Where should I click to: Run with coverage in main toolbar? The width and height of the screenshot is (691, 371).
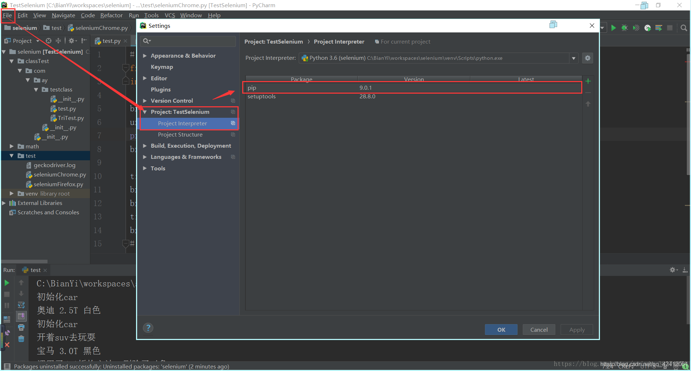tap(636, 28)
